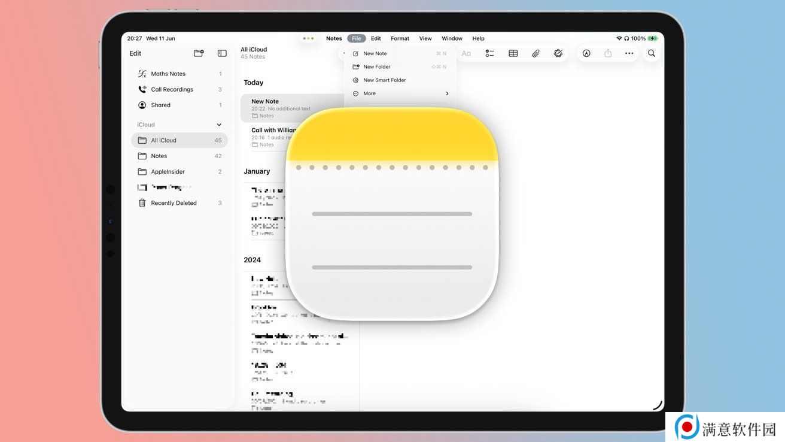Image resolution: width=785 pixels, height=442 pixels.
Task: Open the markup pen icon
Action: pyautogui.click(x=586, y=53)
